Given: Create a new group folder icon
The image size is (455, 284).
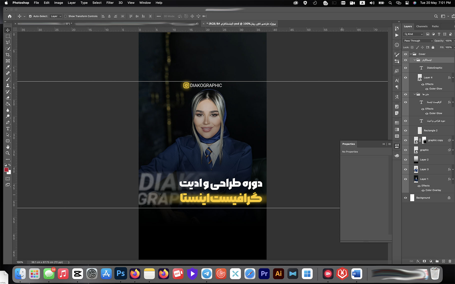Looking at the screenshot, I should tap(437, 261).
